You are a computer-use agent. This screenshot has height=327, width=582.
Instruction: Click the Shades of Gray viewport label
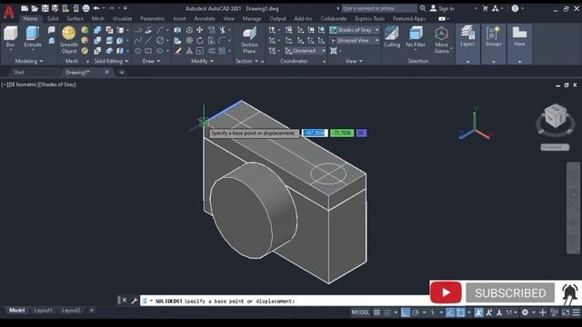[x=57, y=84]
